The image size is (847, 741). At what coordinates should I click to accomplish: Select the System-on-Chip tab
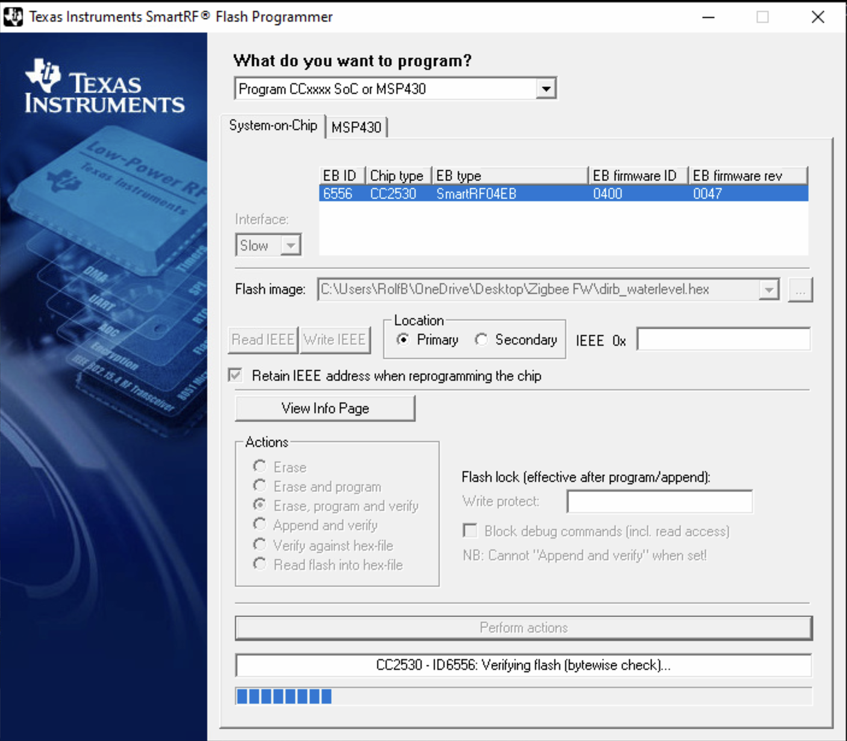coord(273,125)
